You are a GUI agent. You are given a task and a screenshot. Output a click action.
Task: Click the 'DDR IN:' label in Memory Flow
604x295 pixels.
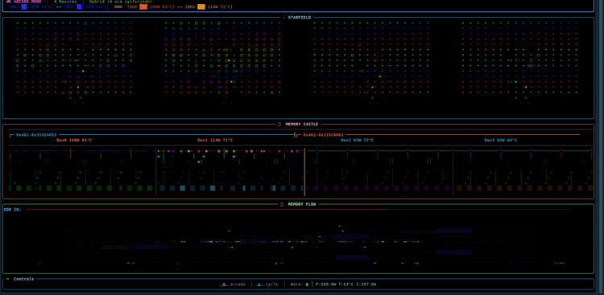pos(12,210)
